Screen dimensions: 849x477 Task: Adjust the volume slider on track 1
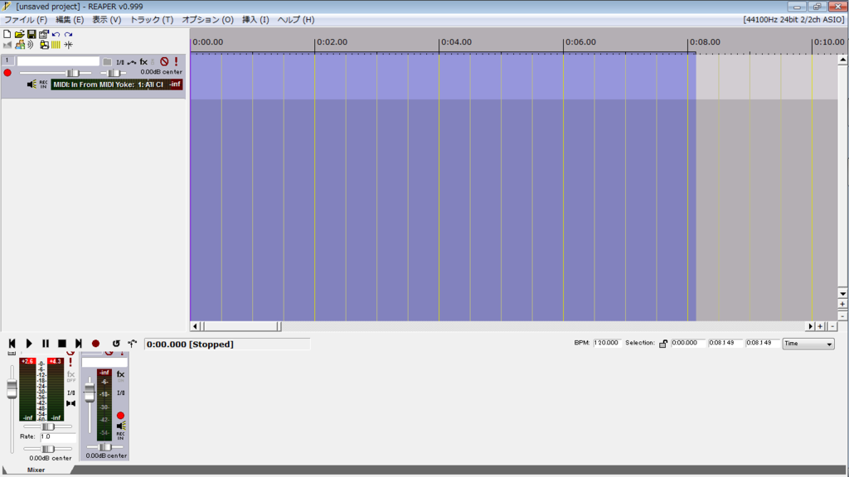[x=73, y=72]
